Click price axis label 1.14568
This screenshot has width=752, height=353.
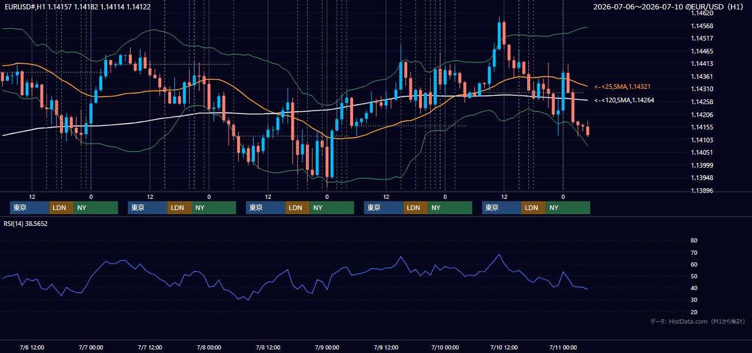click(702, 26)
